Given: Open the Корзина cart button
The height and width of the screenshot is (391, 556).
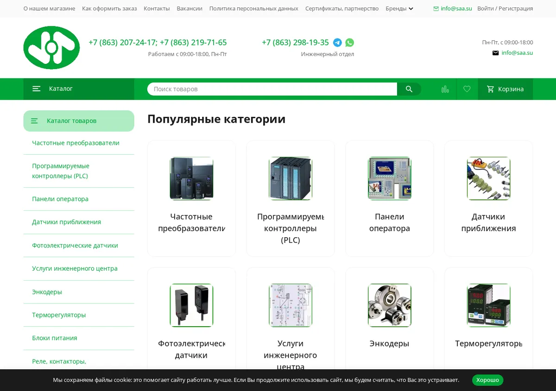Looking at the screenshot, I should pos(505,89).
